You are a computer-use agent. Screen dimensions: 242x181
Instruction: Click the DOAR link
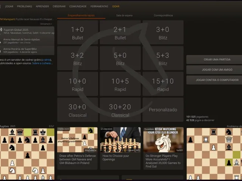[116, 6]
